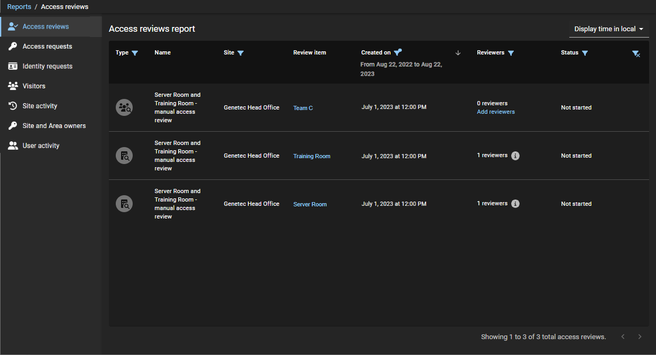Click the Reports breadcrumb link
This screenshot has width=656, height=355.
click(19, 7)
